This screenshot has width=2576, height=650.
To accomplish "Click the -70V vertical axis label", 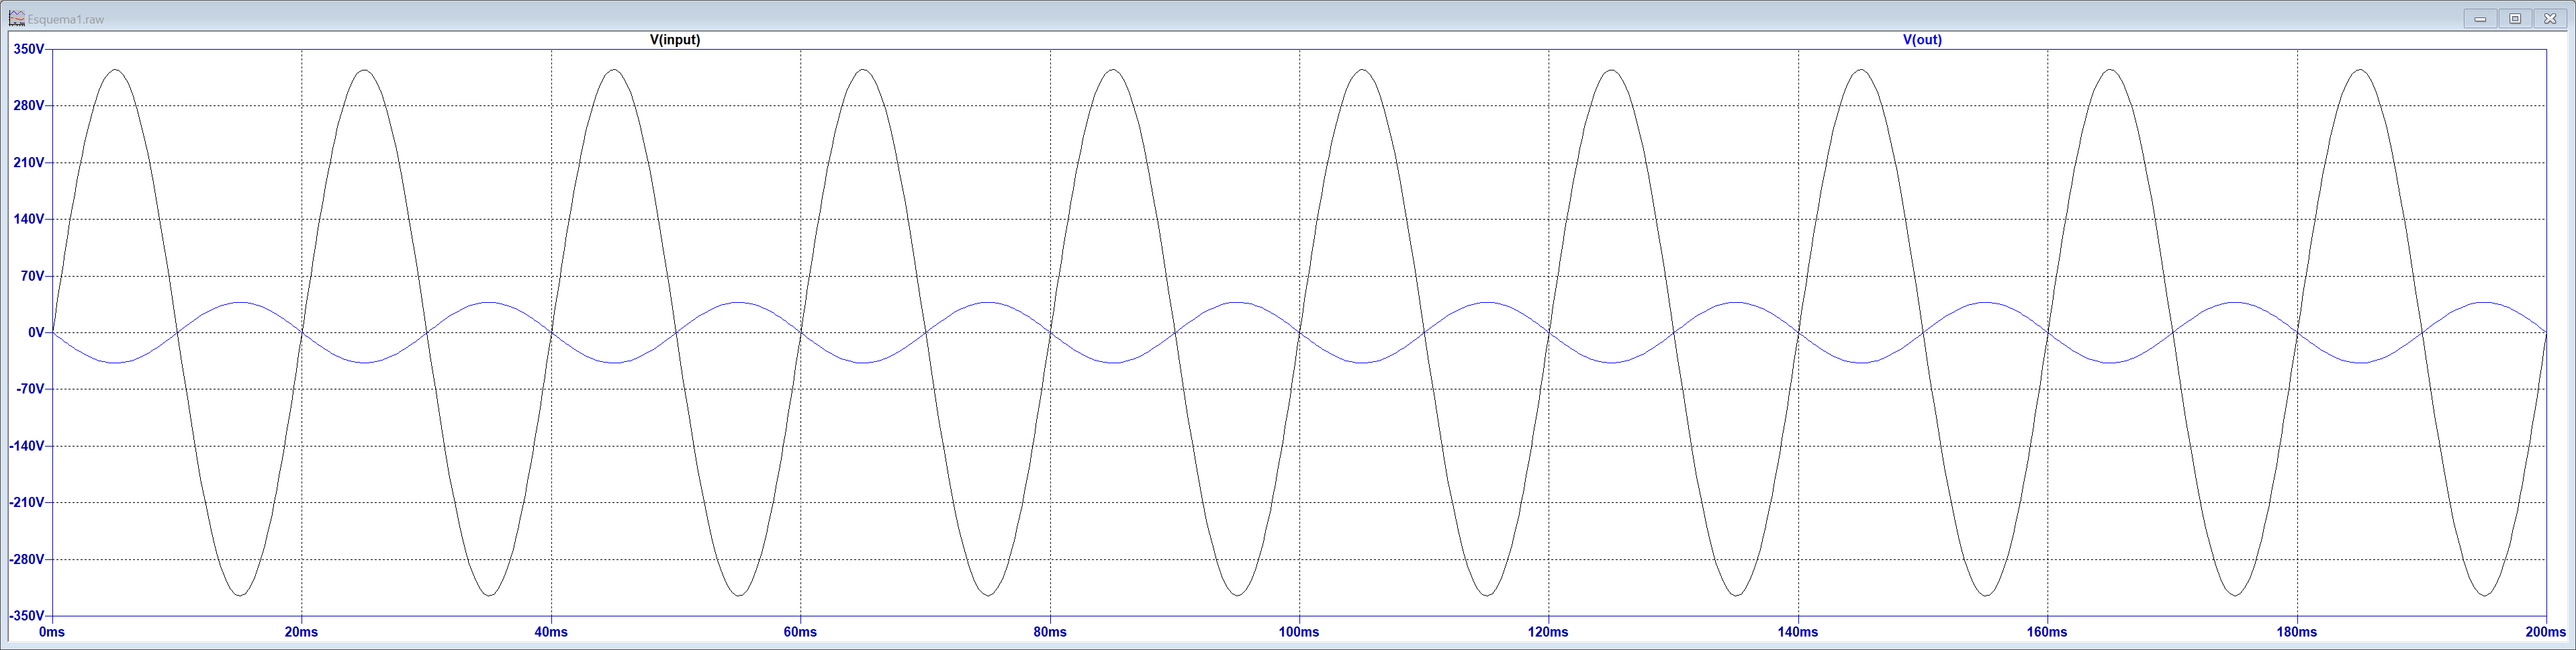I will [x=28, y=389].
